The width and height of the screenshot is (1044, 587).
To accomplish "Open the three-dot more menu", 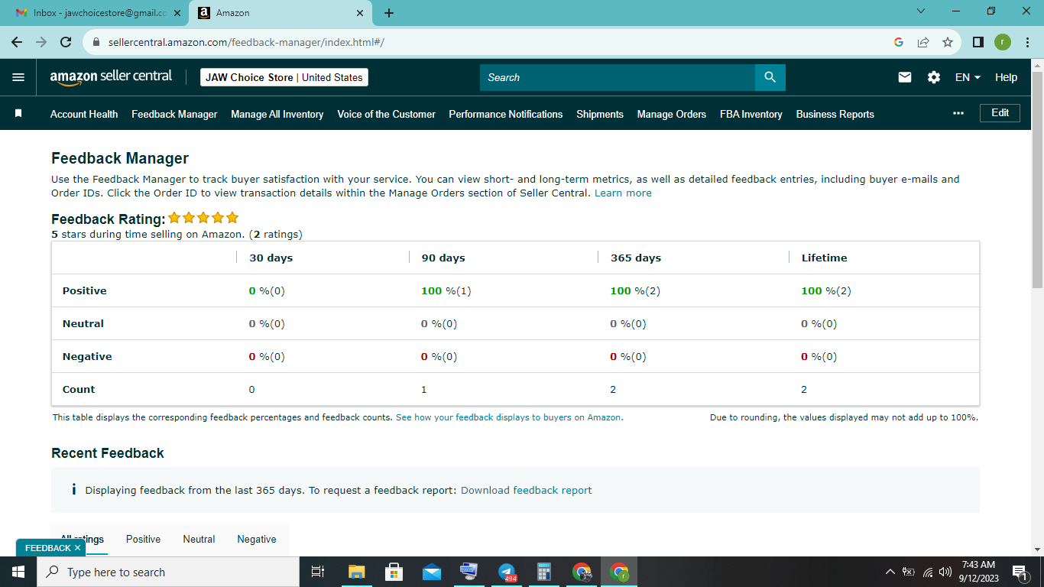I will click(958, 113).
